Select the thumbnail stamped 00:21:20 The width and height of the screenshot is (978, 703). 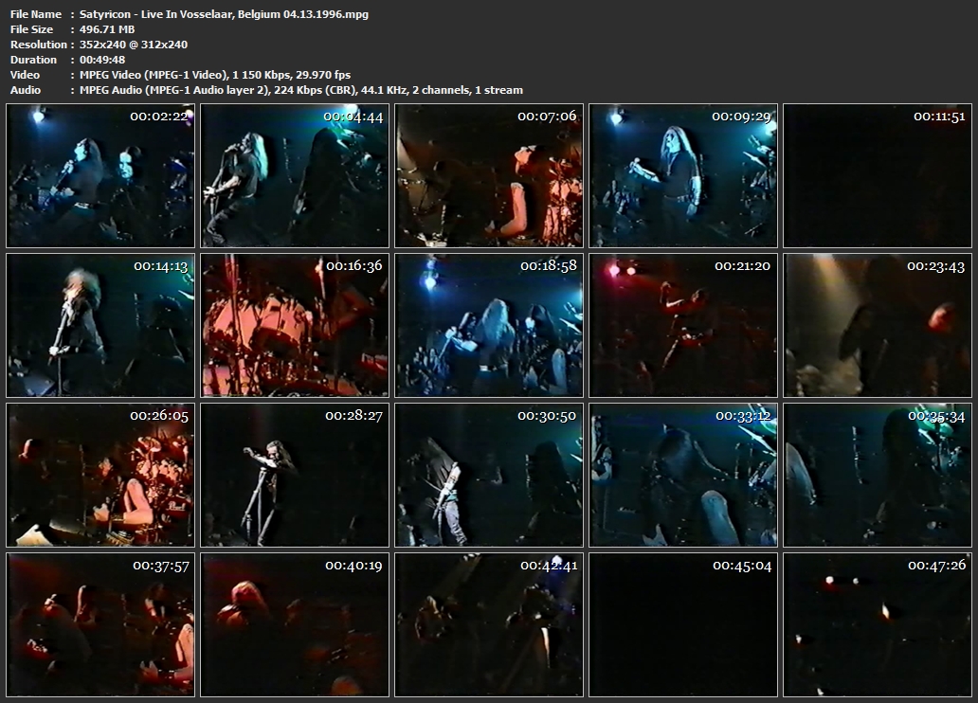(x=683, y=326)
